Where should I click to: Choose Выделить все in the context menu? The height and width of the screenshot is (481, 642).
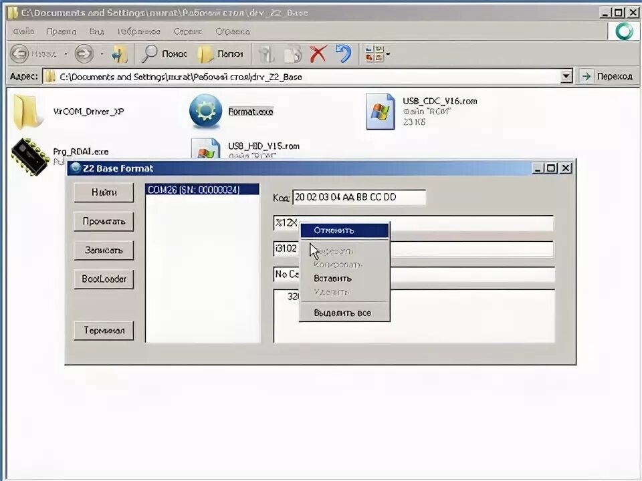pos(344,313)
